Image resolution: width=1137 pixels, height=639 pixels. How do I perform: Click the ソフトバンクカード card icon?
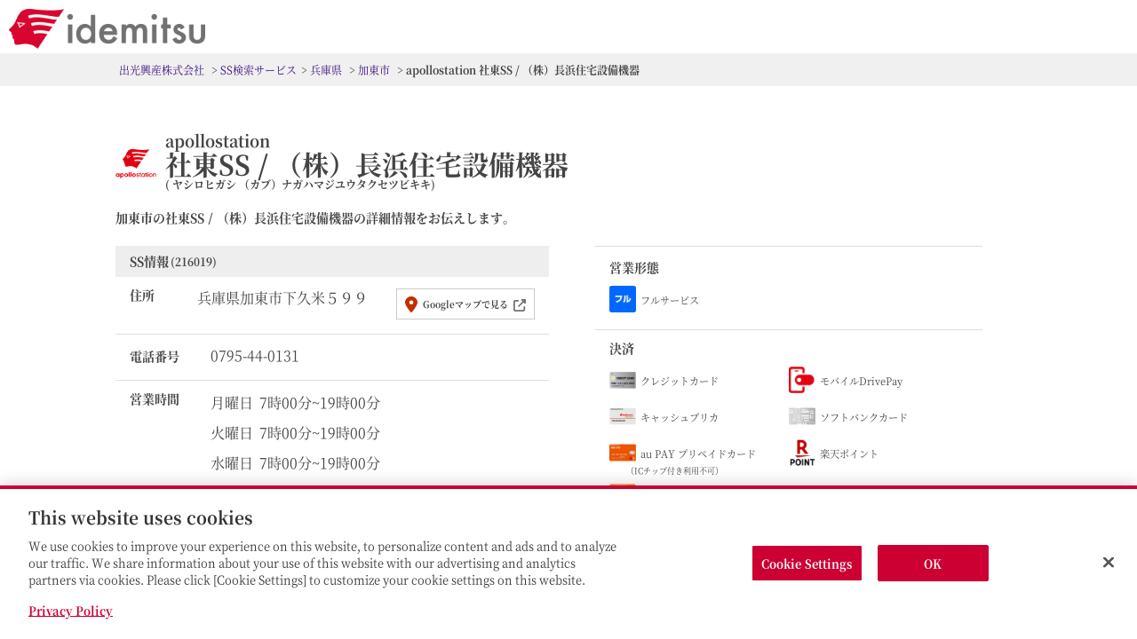coord(801,416)
